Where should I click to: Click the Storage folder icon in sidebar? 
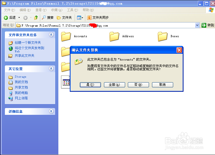[x=11, y=77]
